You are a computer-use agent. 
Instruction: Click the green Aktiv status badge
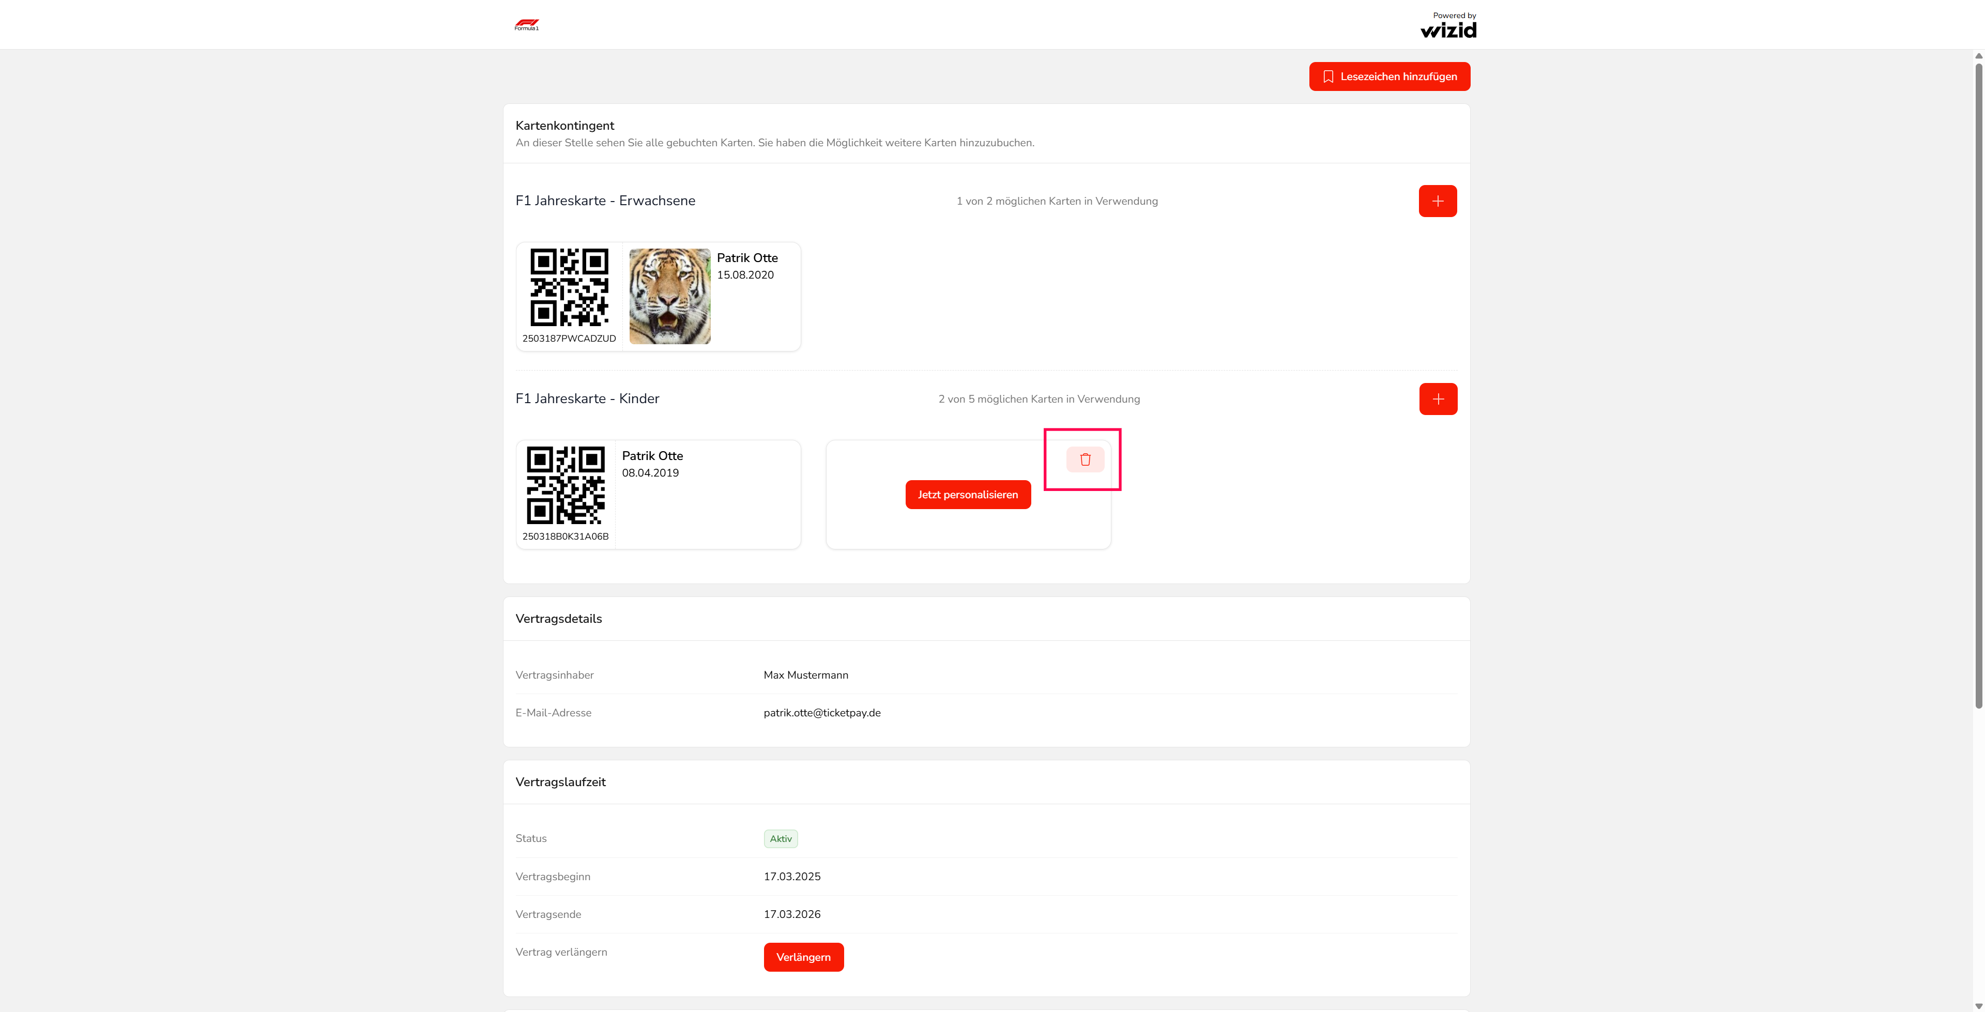click(781, 838)
